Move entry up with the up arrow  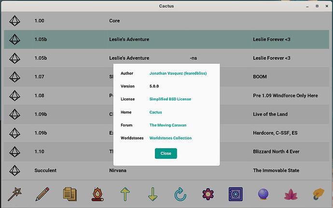point(125,194)
